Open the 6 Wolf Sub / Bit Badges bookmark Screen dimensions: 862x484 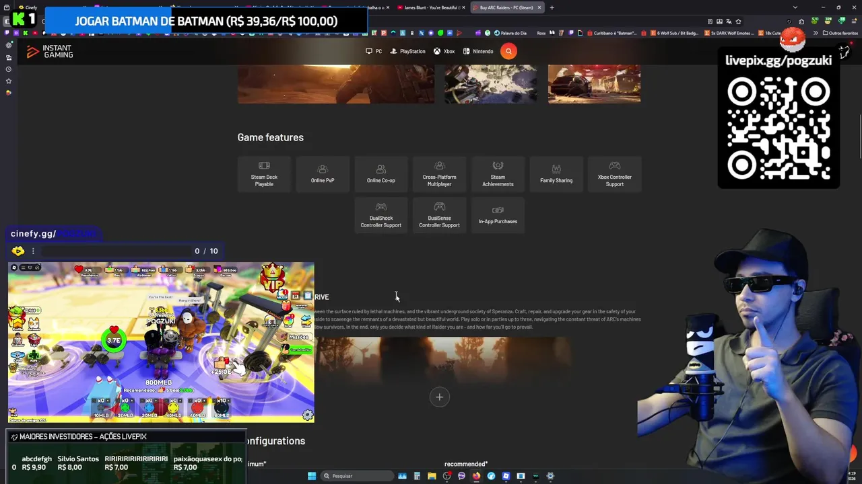676,33
